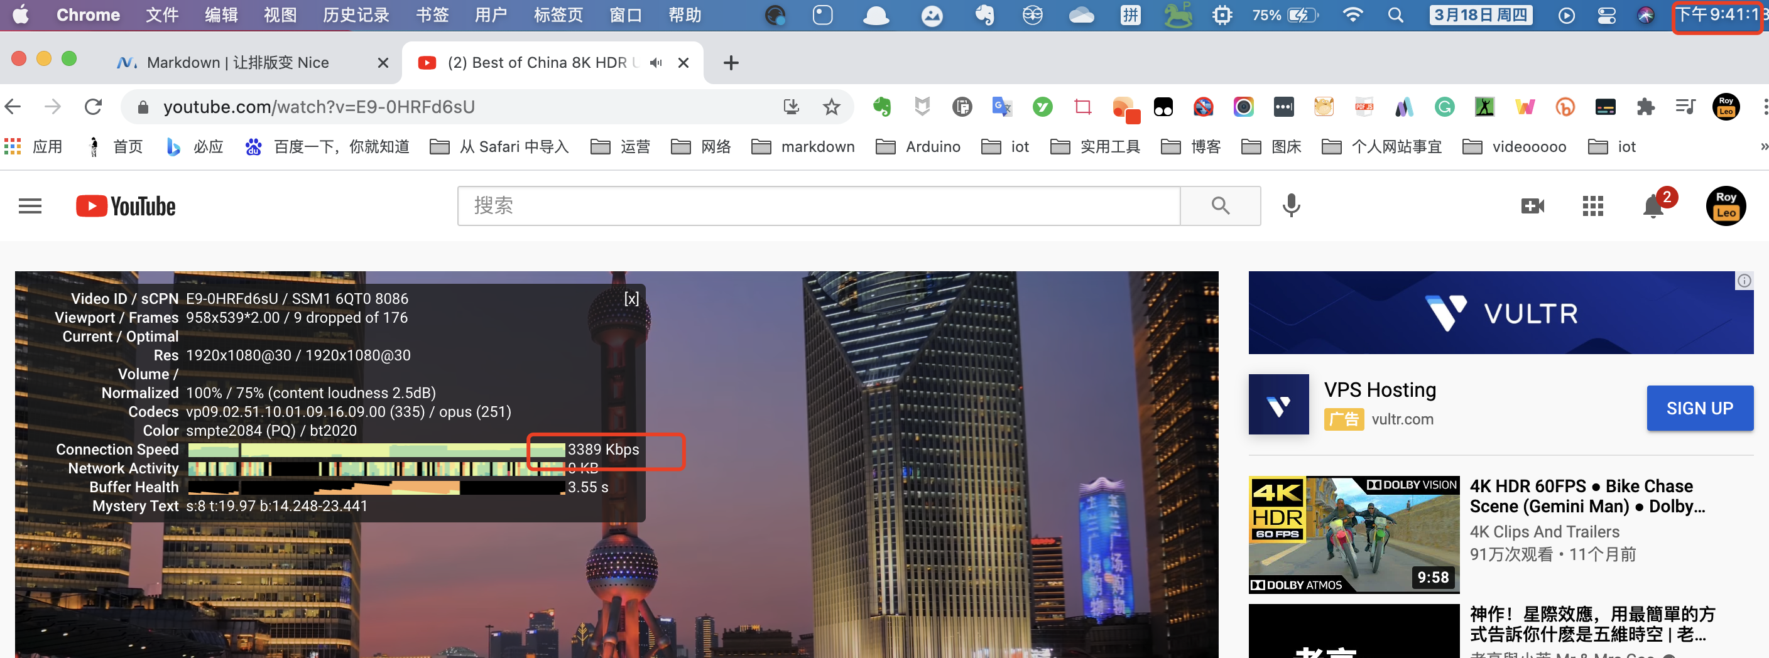Image resolution: width=1769 pixels, height=658 pixels.
Task: Open the Google Translate extension
Action: tap(1002, 107)
